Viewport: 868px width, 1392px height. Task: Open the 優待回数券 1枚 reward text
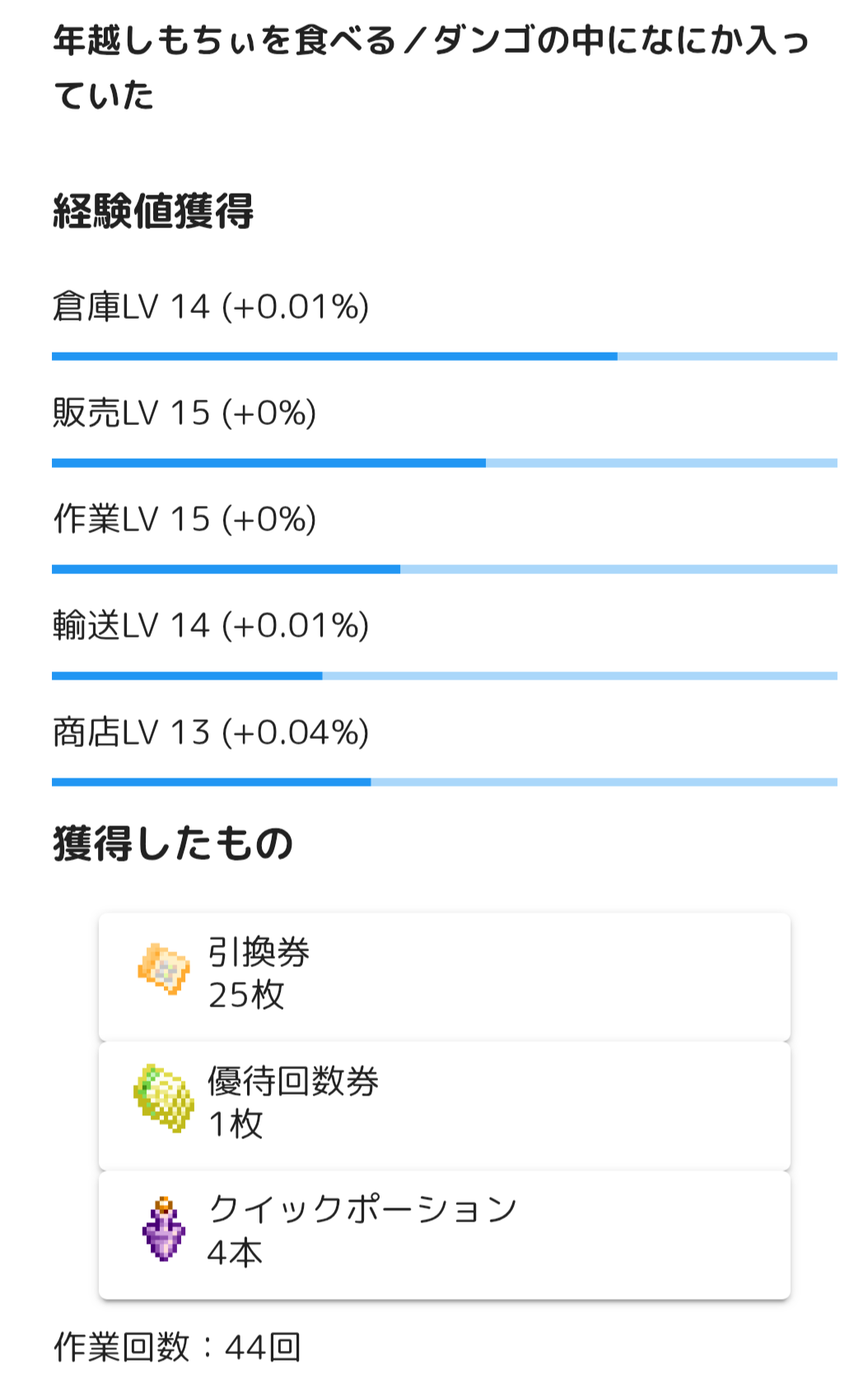(292, 1102)
